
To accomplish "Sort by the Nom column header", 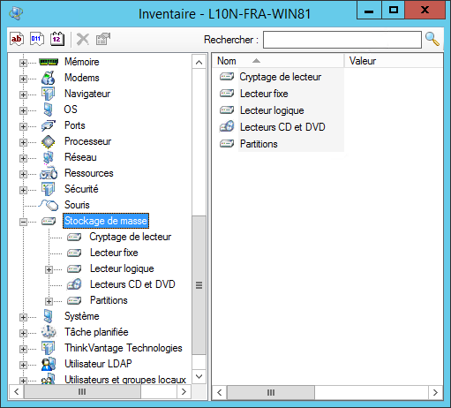I will (278, 61).
